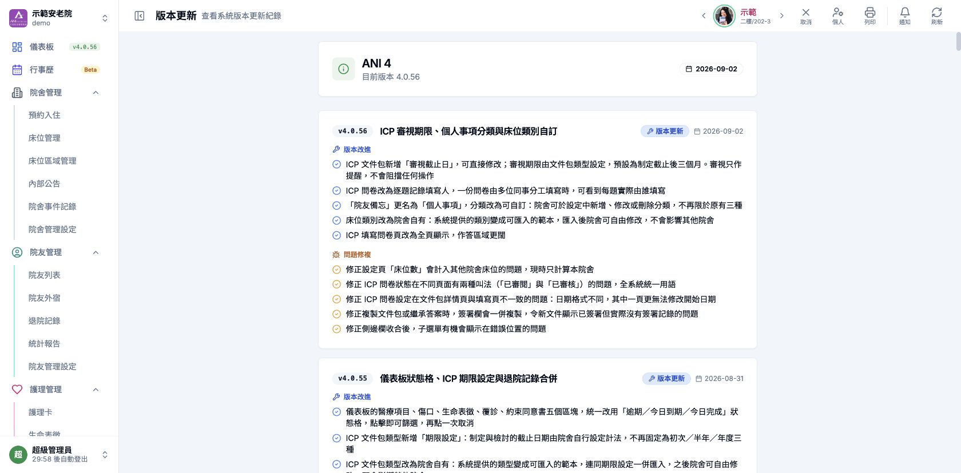Click the 2026-09-02 date chip in ANI 4 card
The image size is (961, 473).
point(711,69)
